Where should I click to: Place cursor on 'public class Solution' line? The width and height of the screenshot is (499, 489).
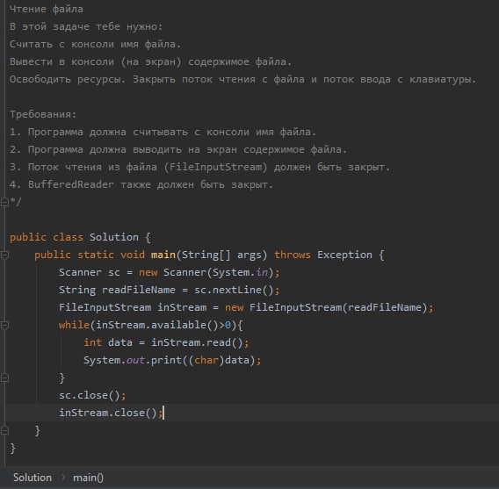coord(80,237)
